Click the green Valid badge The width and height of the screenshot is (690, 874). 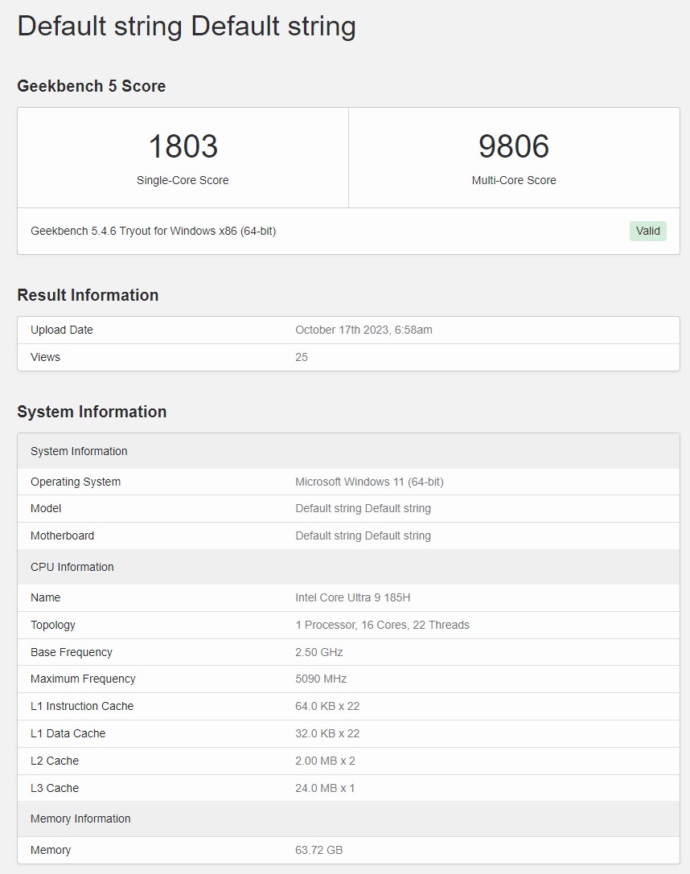coord(647,231)
